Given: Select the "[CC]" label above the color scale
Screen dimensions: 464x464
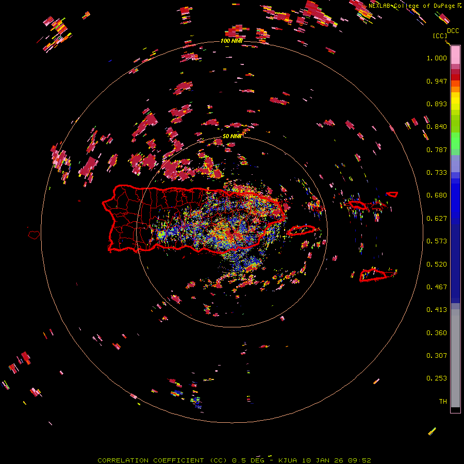Looking at the screenshot, I should [x=440, y=36].
